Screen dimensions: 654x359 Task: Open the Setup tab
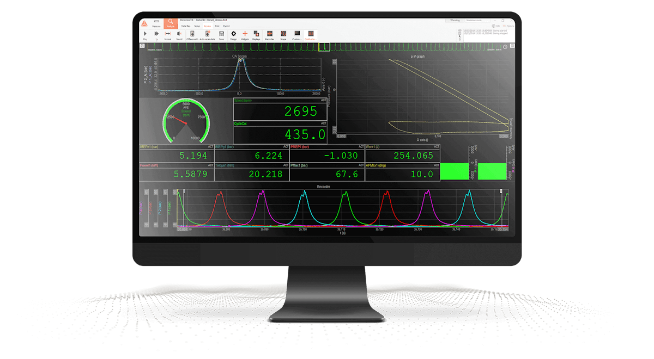pyautogui.click(x=197, y=26)
